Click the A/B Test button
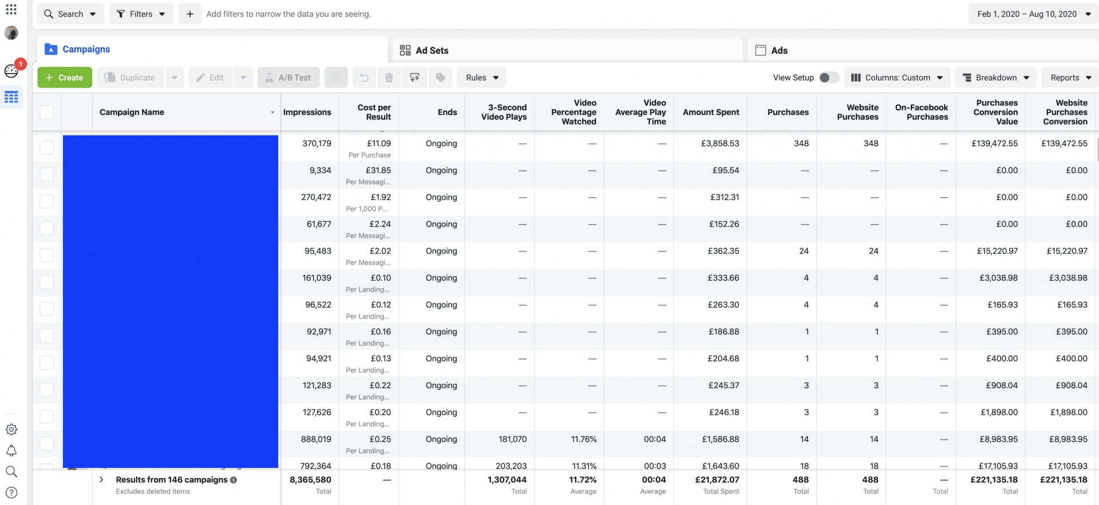This screenshot has height=505, width=1099. pyautogui.click(x=288, y=78)
